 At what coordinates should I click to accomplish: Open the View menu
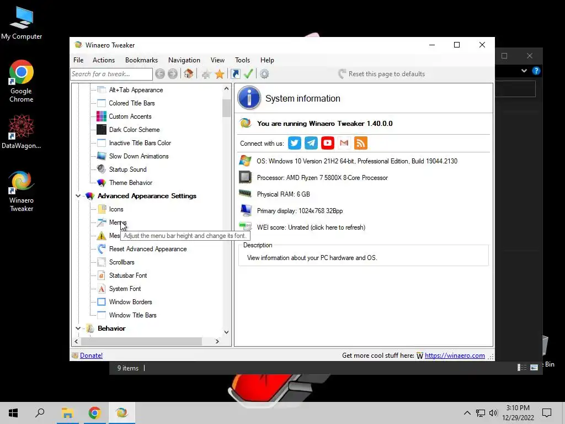click(x=217, y=60)
